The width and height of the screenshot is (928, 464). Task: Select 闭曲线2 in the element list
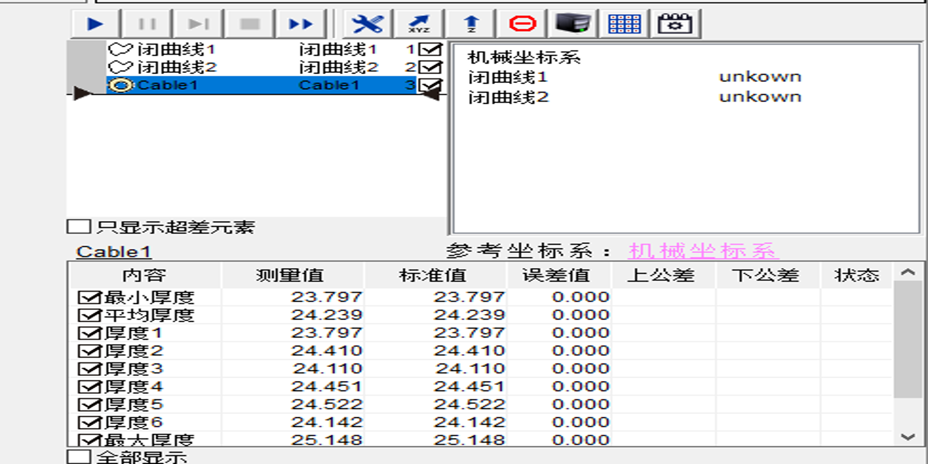coord(176,68)
